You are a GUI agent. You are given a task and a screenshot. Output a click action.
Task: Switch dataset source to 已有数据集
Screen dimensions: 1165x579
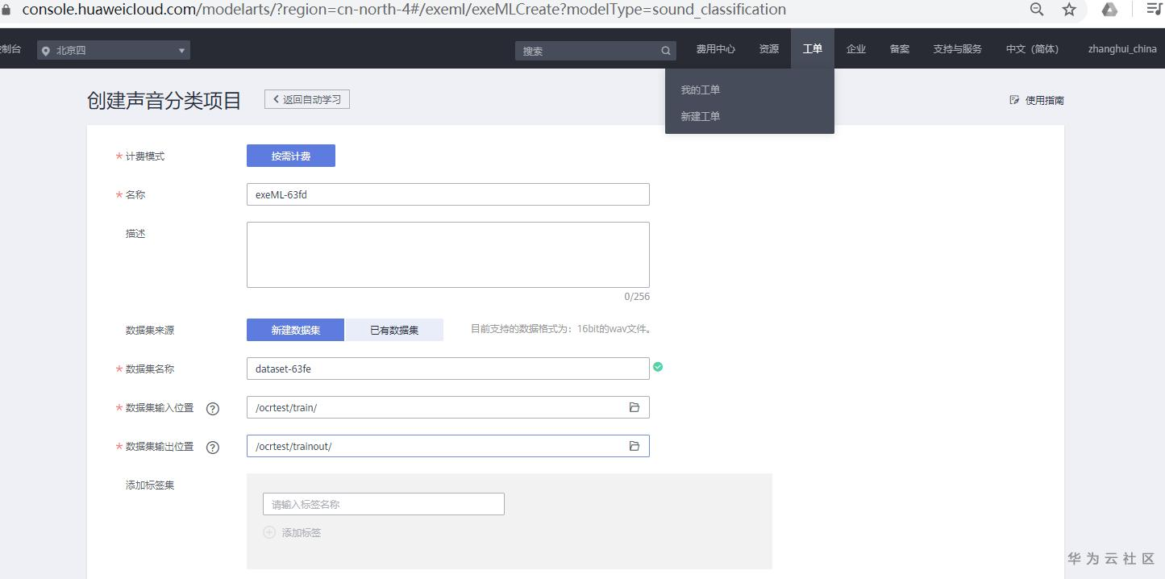click(x=394, y=330)
